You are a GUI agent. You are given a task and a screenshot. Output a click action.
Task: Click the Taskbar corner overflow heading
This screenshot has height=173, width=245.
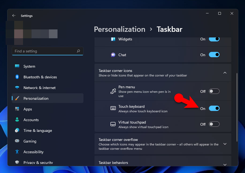(118, 140)
